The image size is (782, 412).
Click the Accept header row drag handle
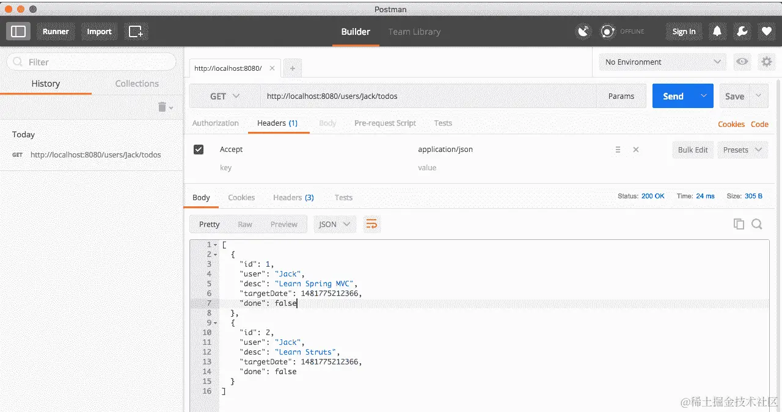tap(618, 150)
